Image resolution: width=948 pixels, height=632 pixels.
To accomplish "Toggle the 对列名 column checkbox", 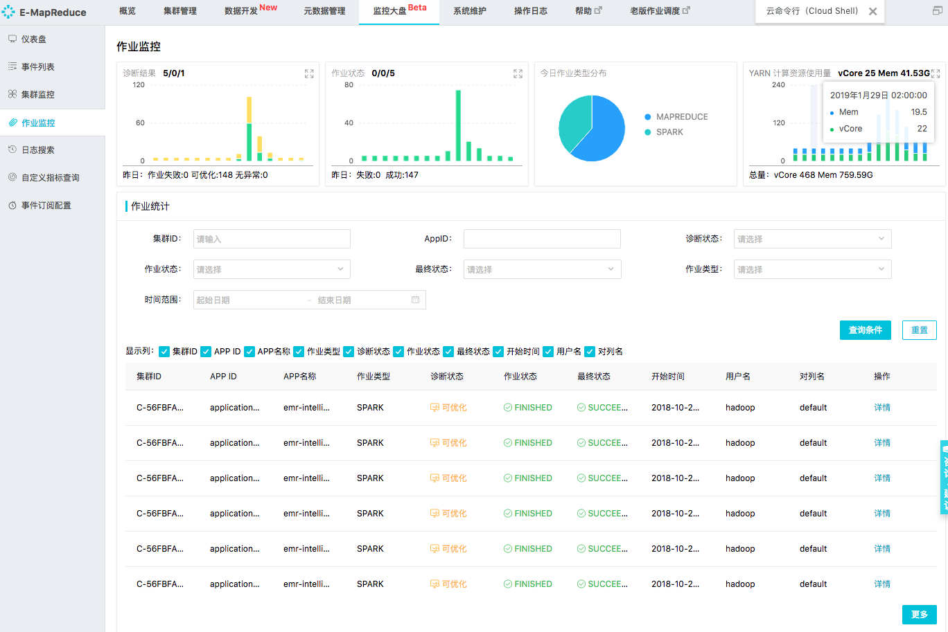I will tap(590, 352).
